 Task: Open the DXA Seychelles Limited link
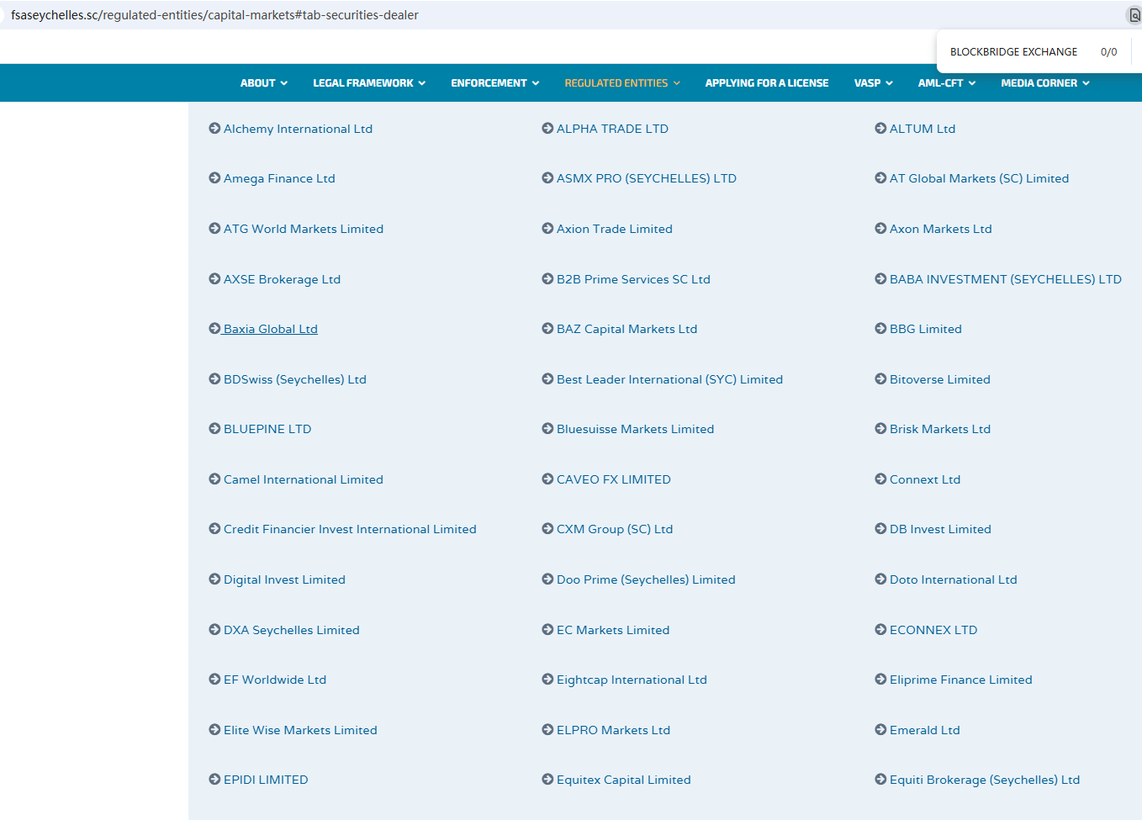[x=292, y=630]
